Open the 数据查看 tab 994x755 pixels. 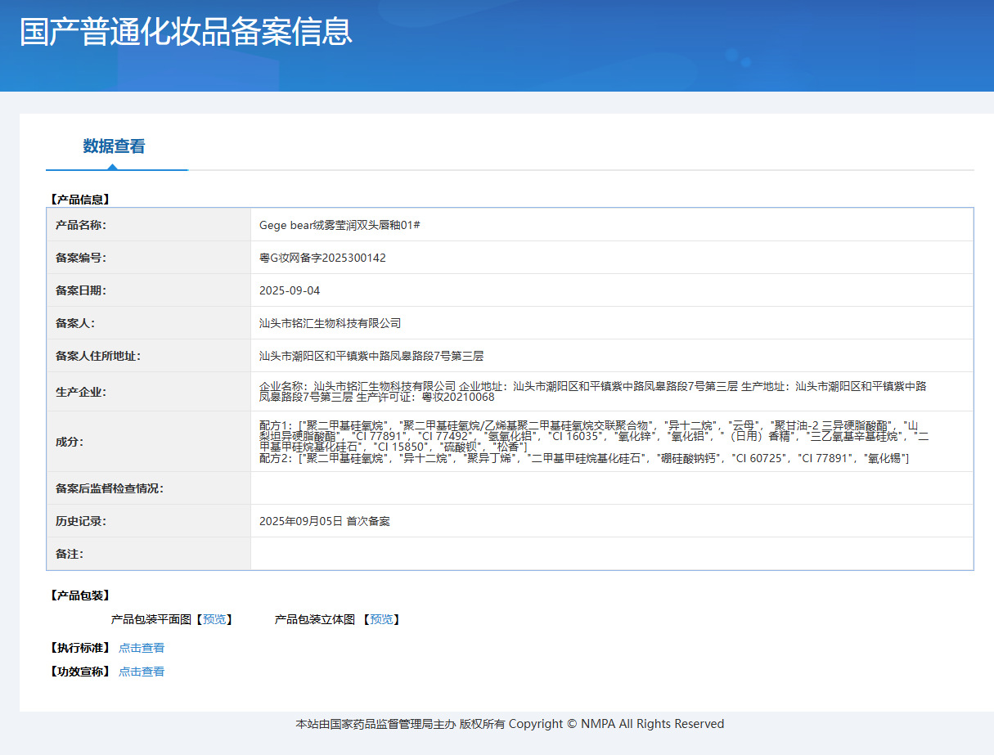click(x=114, y=146)
